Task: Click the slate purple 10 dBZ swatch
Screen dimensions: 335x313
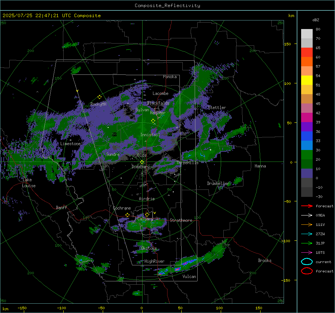Action: [307, 173]
